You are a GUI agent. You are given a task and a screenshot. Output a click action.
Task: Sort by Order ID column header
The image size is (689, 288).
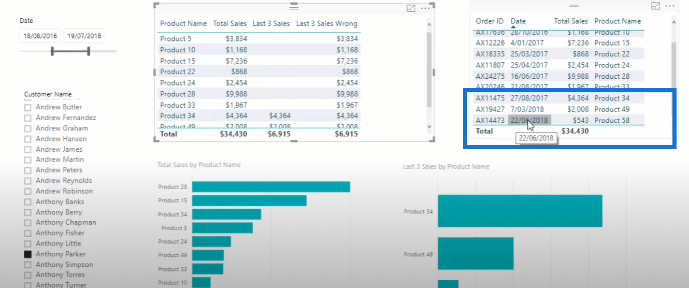[x=490, y=21]
